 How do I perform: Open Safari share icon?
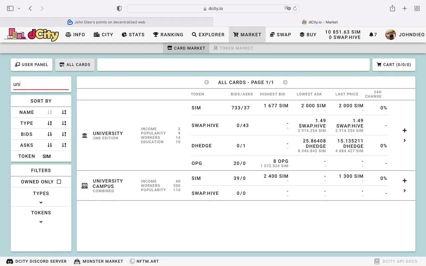coord(392,9)
